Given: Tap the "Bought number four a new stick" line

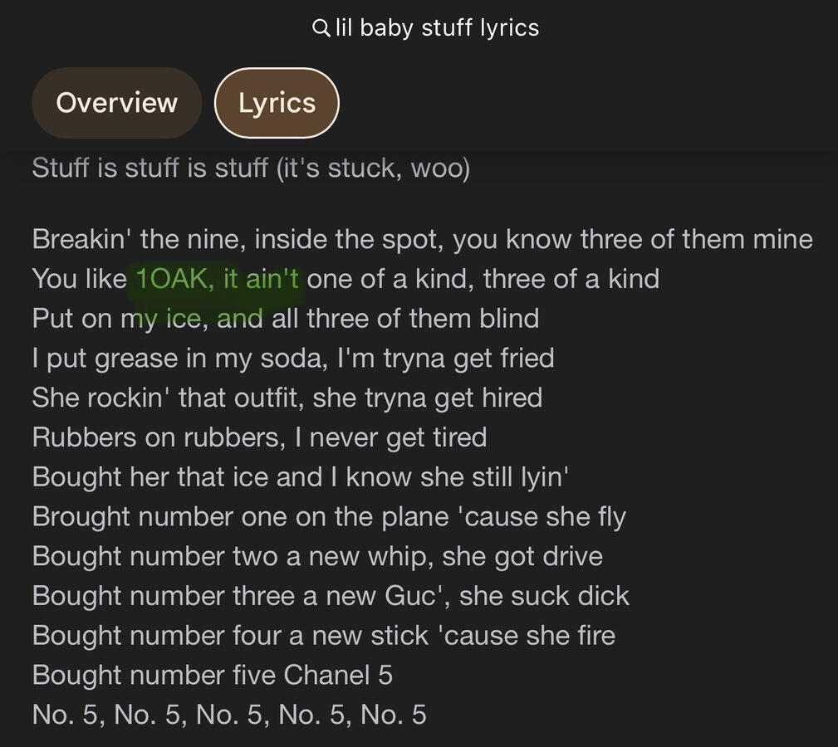Looking at the screenshot, I should (324, 636).
